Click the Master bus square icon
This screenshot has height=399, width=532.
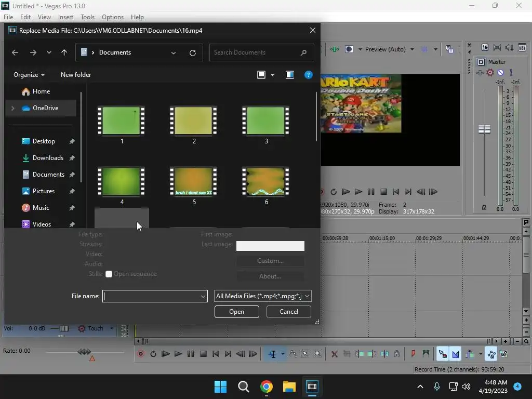(481, 62)
